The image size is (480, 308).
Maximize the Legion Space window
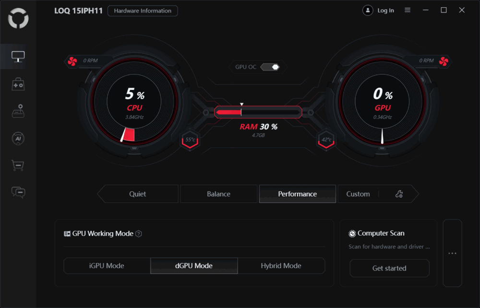(444, 10)
